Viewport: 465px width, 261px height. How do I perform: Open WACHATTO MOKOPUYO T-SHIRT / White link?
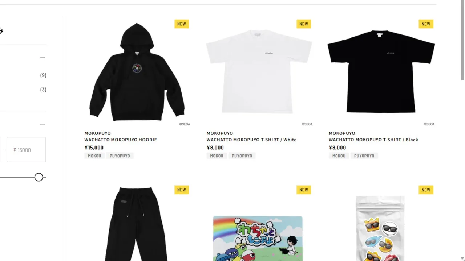point(251,140)
